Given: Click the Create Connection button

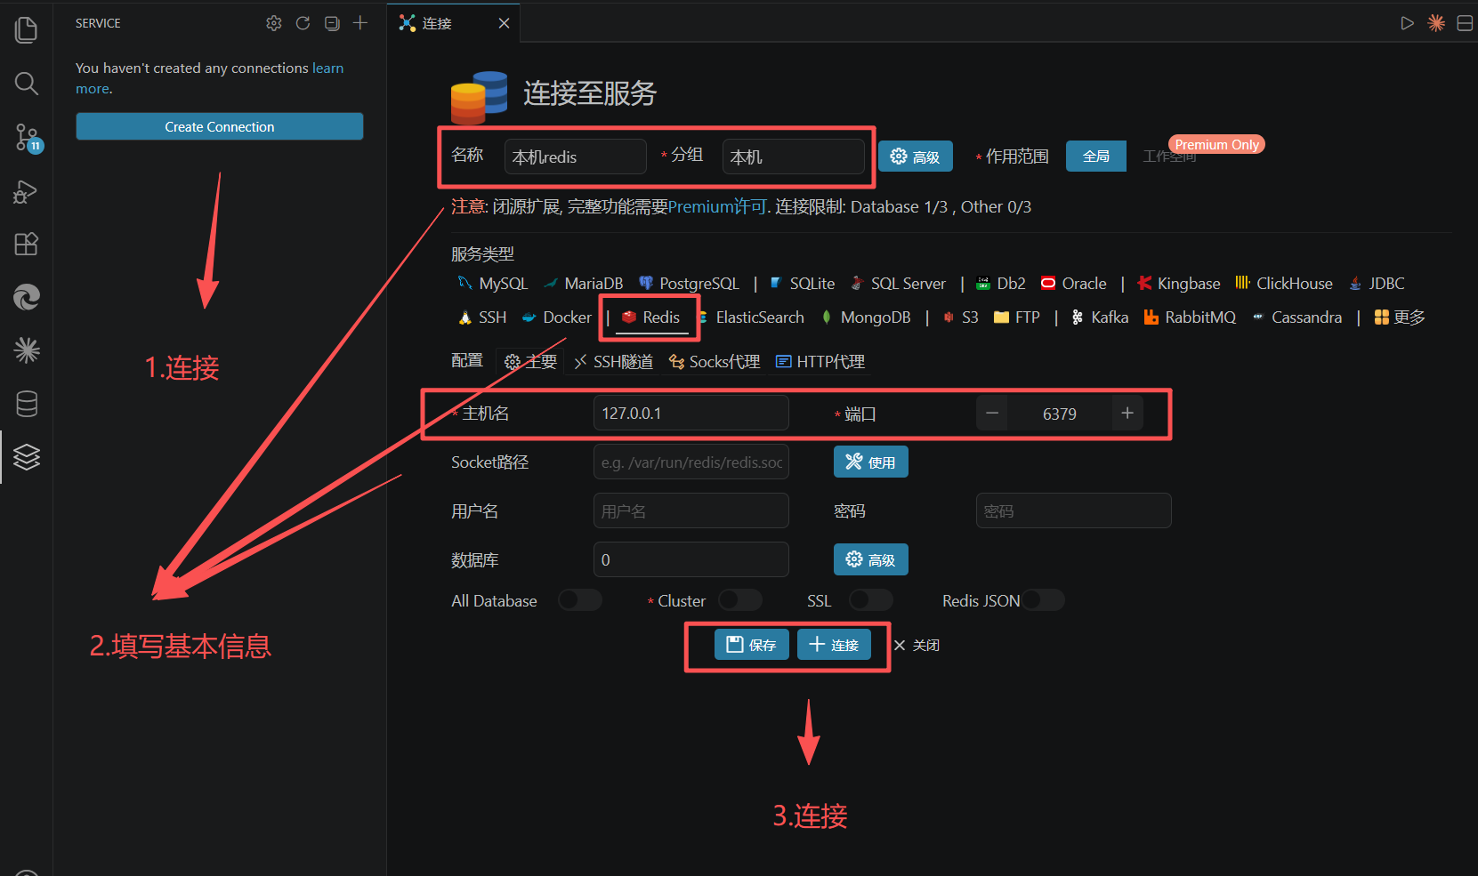Looking at the screenshot, I should (x=220, y=126).
